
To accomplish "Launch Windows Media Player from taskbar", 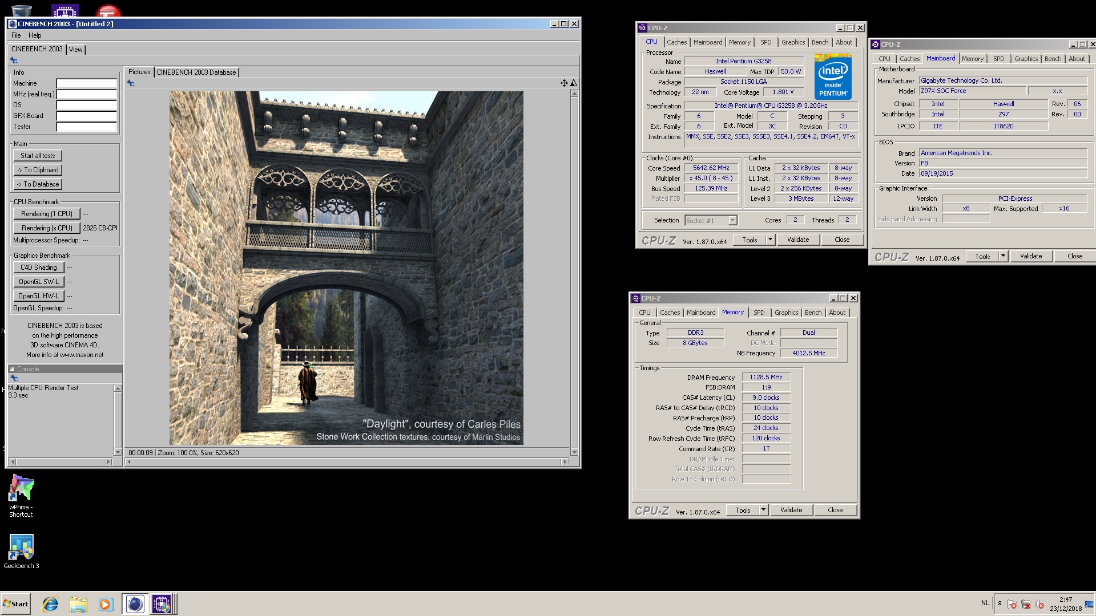I will point(106,604).
